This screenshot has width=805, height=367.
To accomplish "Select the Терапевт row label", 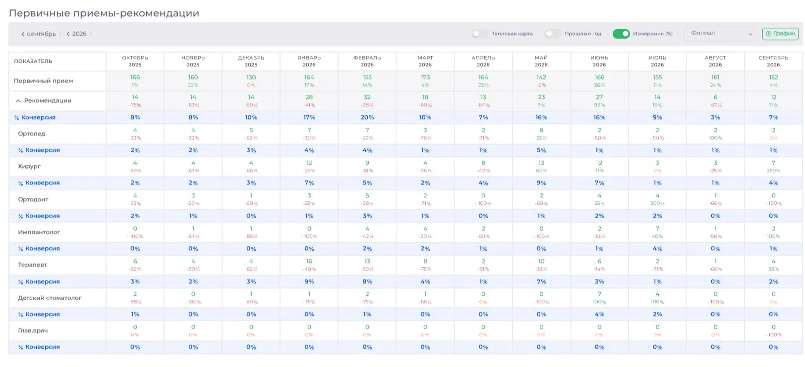I will 33,265.
